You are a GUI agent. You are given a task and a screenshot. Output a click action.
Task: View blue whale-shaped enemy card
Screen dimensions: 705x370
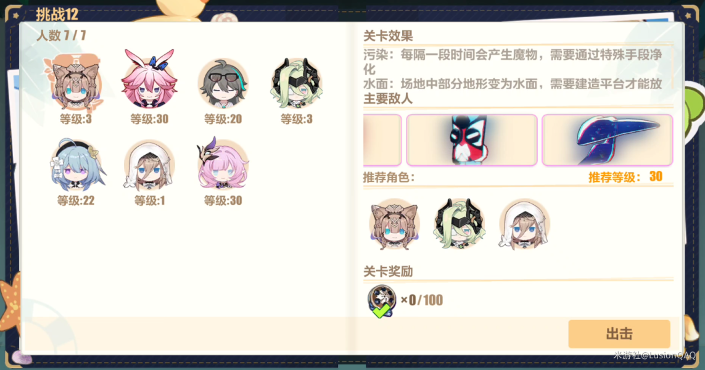(607, 140)
